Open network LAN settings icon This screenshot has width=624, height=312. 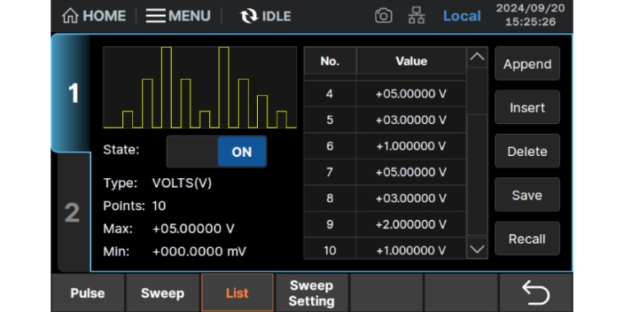point(416,16)
